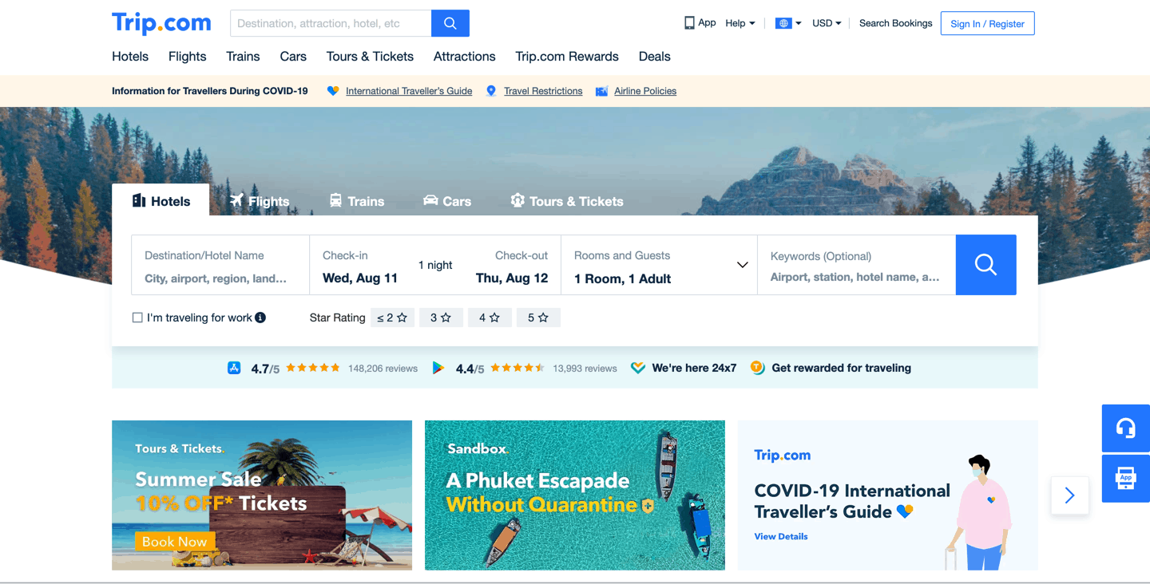Click the magnifier icon in top search bar

coord(450,23)
